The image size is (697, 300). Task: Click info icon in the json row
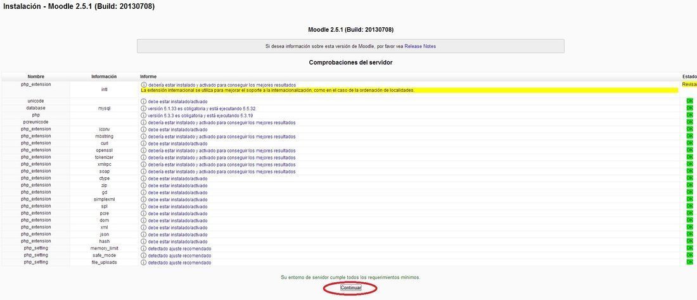click(144, 235)
